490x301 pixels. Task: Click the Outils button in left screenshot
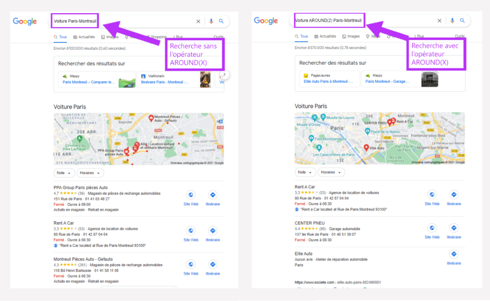coord(219,37)
